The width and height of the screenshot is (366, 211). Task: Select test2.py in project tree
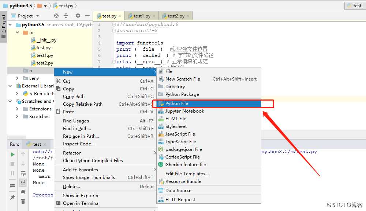point(42,63)
